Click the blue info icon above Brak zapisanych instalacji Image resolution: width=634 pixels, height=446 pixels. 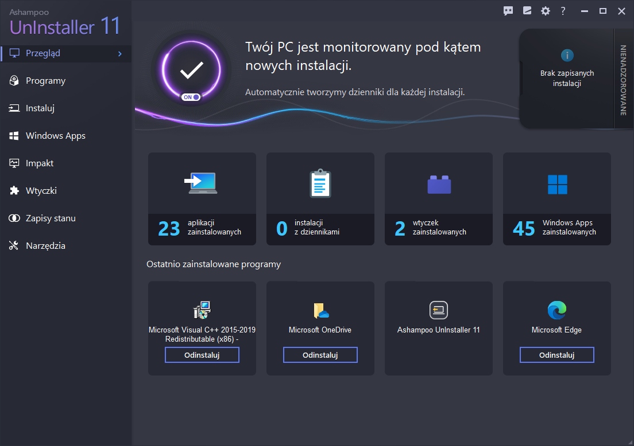[x=567, y=55]
